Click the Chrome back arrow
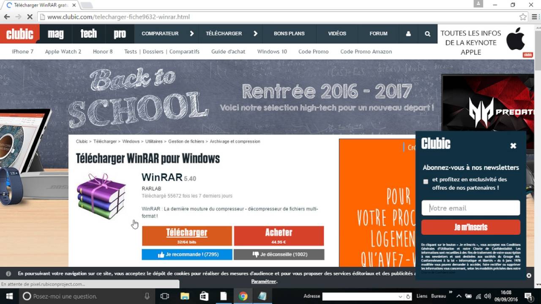This screenshot has height=304, width=541. click(x=7, y=17)
